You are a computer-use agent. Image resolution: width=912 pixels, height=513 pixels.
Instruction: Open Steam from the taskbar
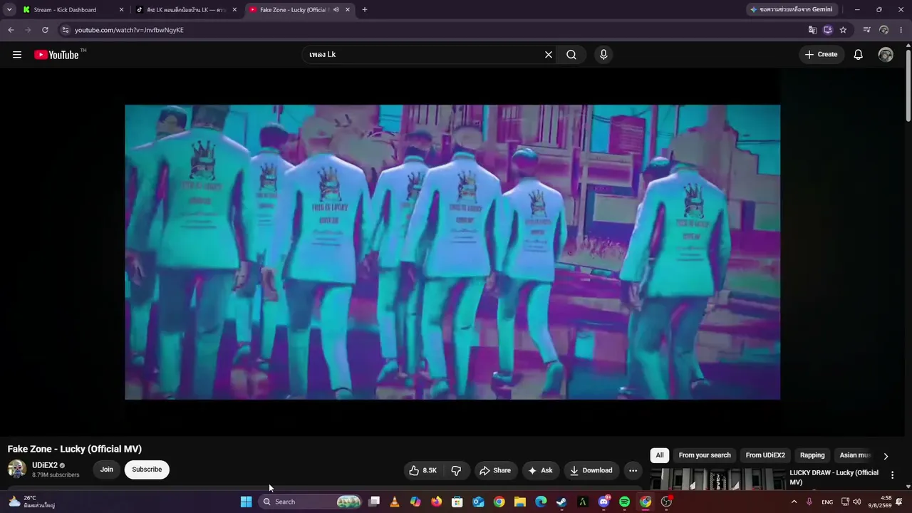click(x=561, y=502)
